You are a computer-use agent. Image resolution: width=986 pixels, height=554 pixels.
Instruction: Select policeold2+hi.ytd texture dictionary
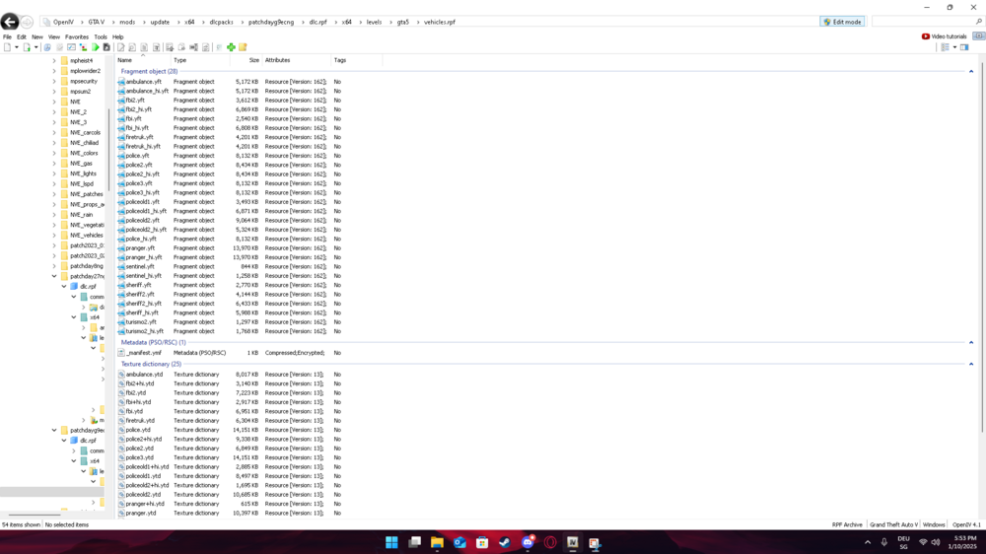147,485
